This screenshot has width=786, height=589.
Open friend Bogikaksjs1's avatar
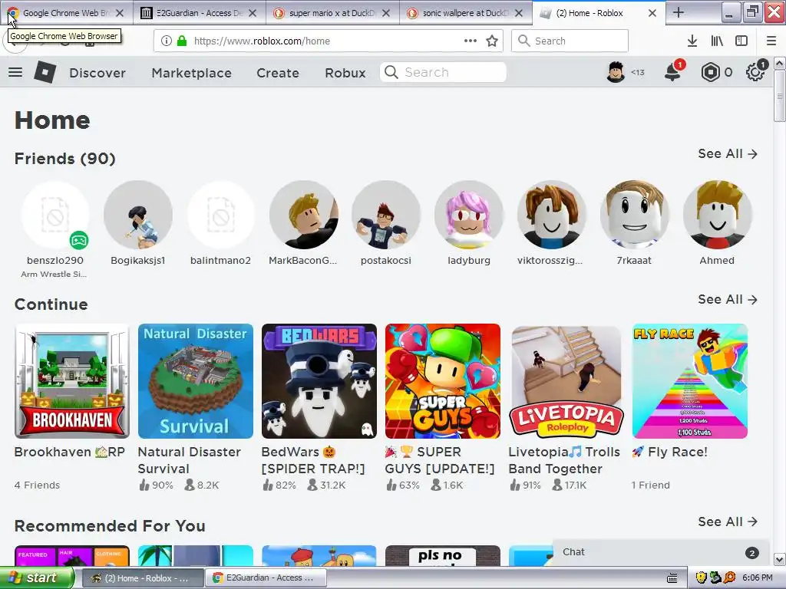click(x=138, y=215)
